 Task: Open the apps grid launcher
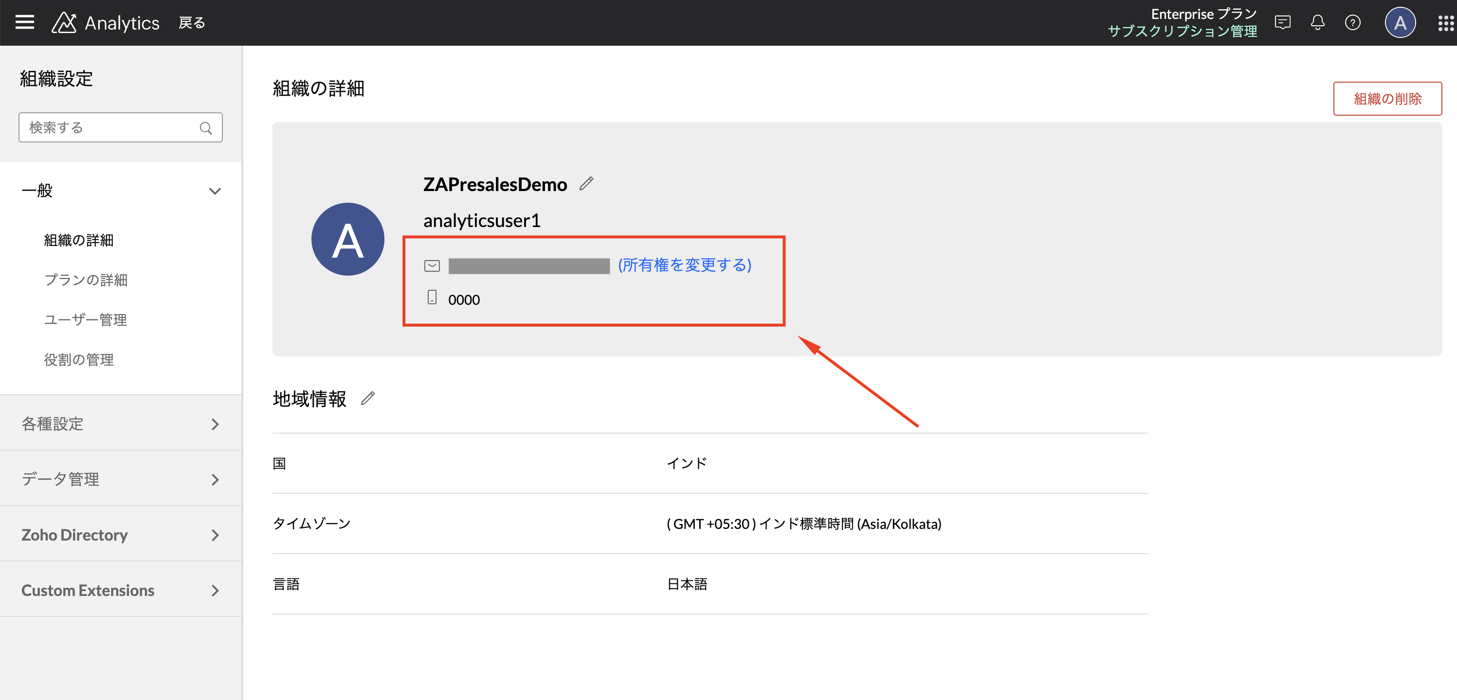coord(1445,22)
